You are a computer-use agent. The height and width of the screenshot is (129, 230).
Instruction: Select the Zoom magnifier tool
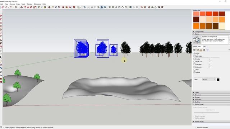point(56,7)
